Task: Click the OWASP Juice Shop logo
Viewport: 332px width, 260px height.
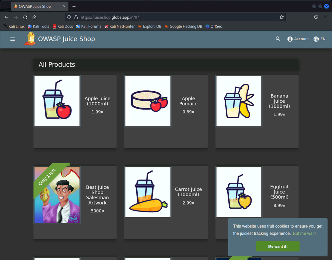Action: (x=30, y=39)
